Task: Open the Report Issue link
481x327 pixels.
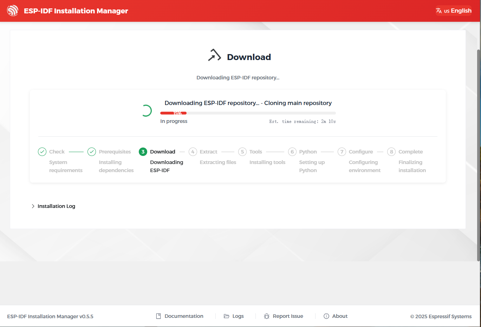Action: click(288, 316)
